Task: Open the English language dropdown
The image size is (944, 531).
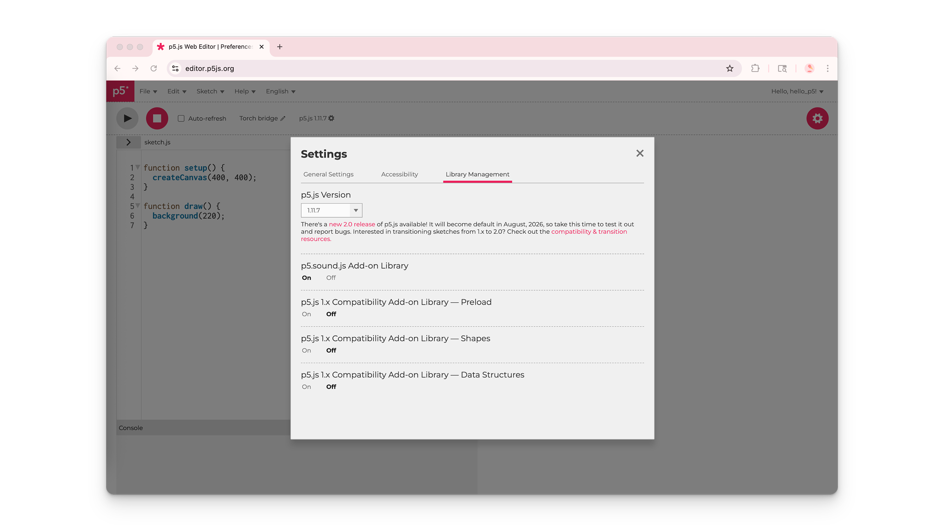Action: click(280, 91)
